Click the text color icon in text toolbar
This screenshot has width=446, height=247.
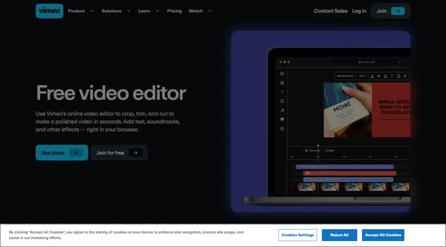372,76
